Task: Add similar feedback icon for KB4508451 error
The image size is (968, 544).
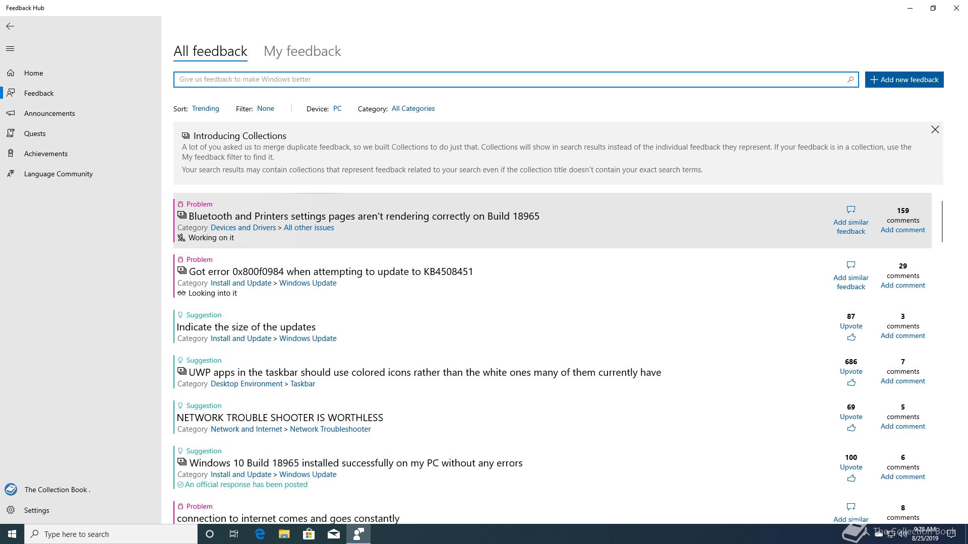Action: point(851,265)
